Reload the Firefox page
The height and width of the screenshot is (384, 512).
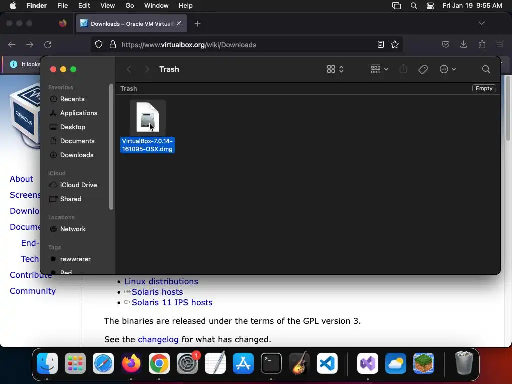pos(48,45)
